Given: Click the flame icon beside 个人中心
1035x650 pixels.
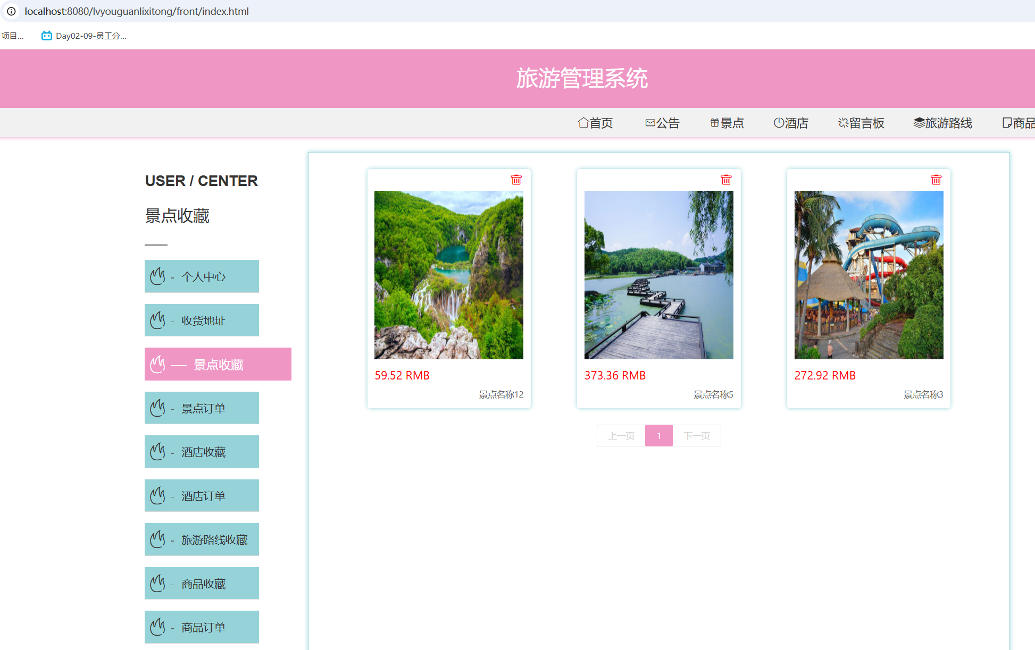Looking at the screenshot, I should click(157, 276).
